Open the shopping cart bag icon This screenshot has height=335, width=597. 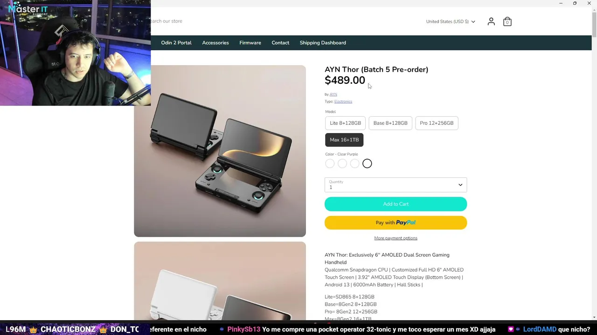pos(507,21)
